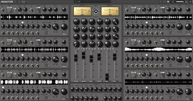This screenshot has width=193, height=101.
Task: Click the CPU load meter bar top right
Action: tap(180, 2)
